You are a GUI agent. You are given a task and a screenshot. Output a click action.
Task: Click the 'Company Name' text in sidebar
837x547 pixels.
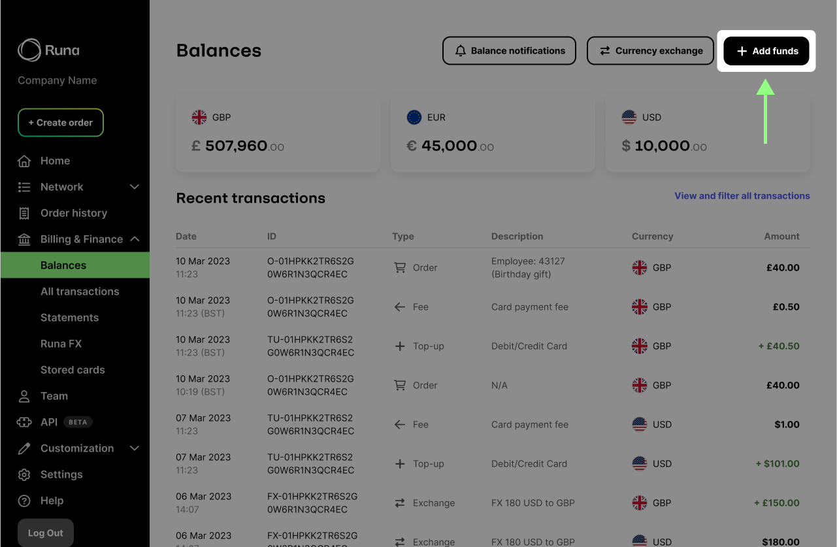tap(57, 80)
